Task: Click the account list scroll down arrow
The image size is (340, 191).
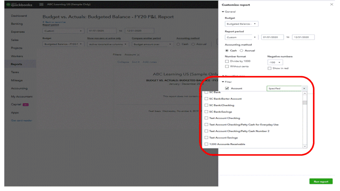Action: click(x=305, y=146)
